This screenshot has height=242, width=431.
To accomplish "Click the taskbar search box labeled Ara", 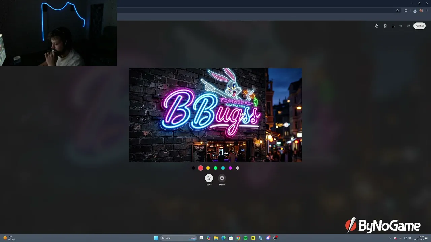I will 179,238.
